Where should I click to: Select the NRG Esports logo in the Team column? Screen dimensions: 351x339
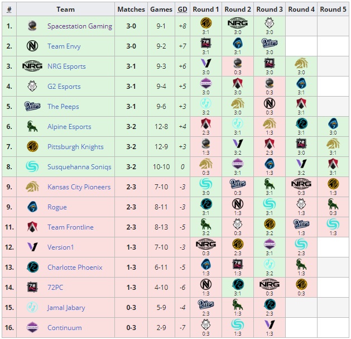click(32, 66)
